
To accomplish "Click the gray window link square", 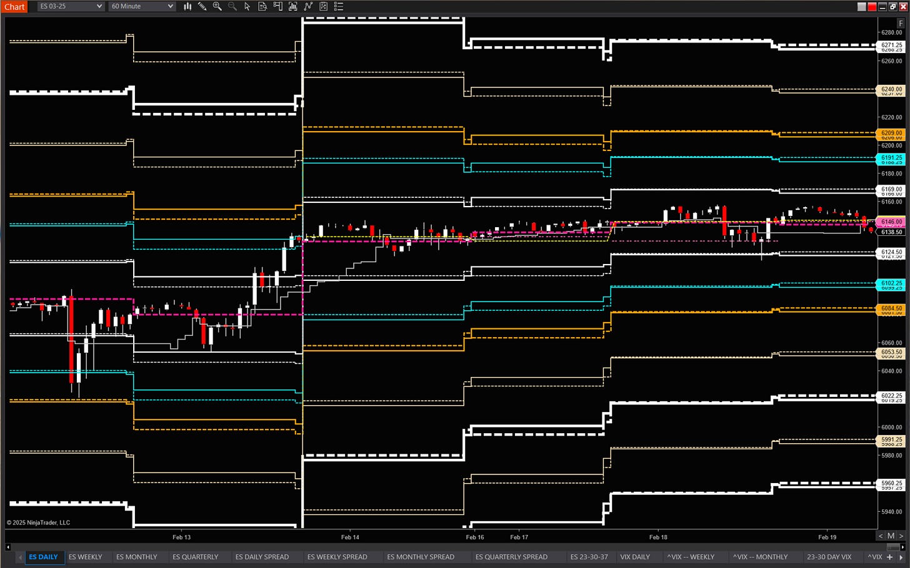I will [862, 6].
